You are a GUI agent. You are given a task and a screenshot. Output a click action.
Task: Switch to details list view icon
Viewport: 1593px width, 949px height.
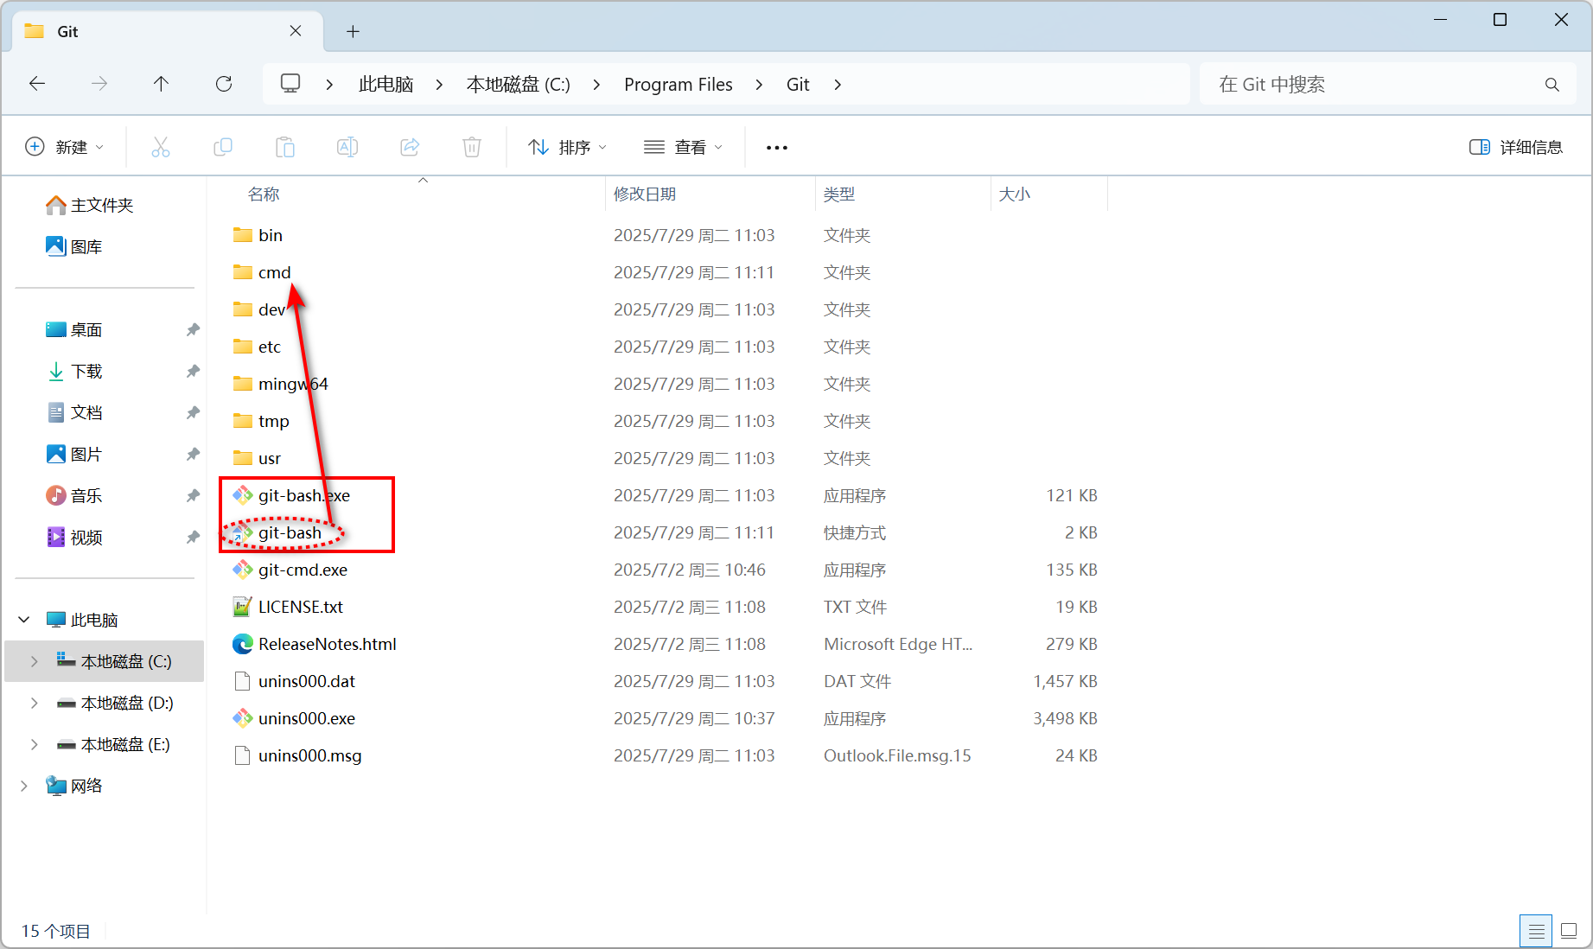click(1536, 931)
